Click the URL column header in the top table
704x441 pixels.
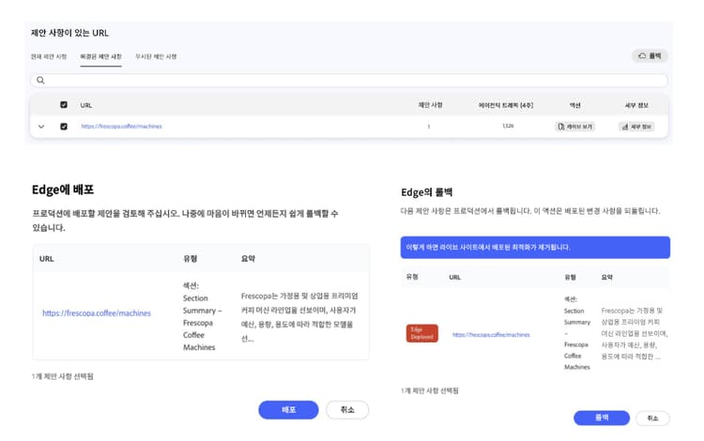pyautogui.click(x=86, y=105)
